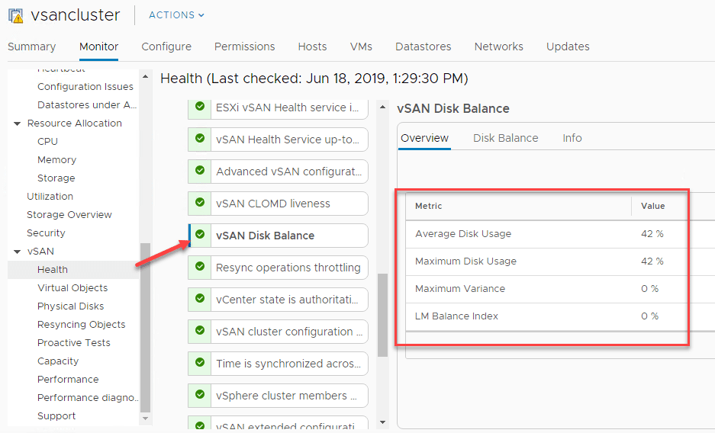The height and width of the screenshot is (433, 715).
Task: Click green status icon for Time is synchronized
Action: 200,363
